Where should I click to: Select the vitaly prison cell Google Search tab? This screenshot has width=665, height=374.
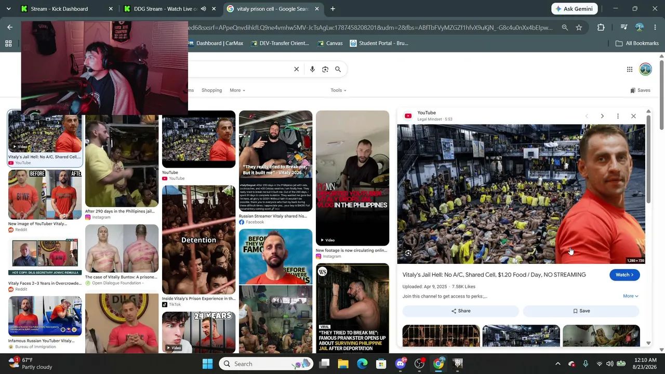tap(273, 9)
